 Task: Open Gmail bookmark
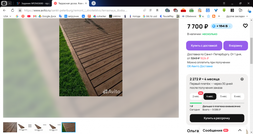tap(35, 16)
